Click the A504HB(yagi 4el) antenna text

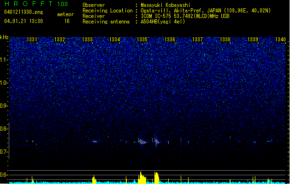click(163, 22)
